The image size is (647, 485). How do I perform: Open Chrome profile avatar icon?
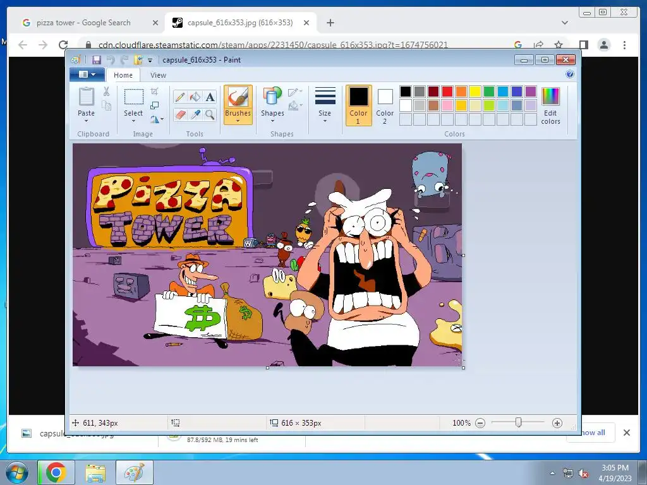(x=603, y=45)
